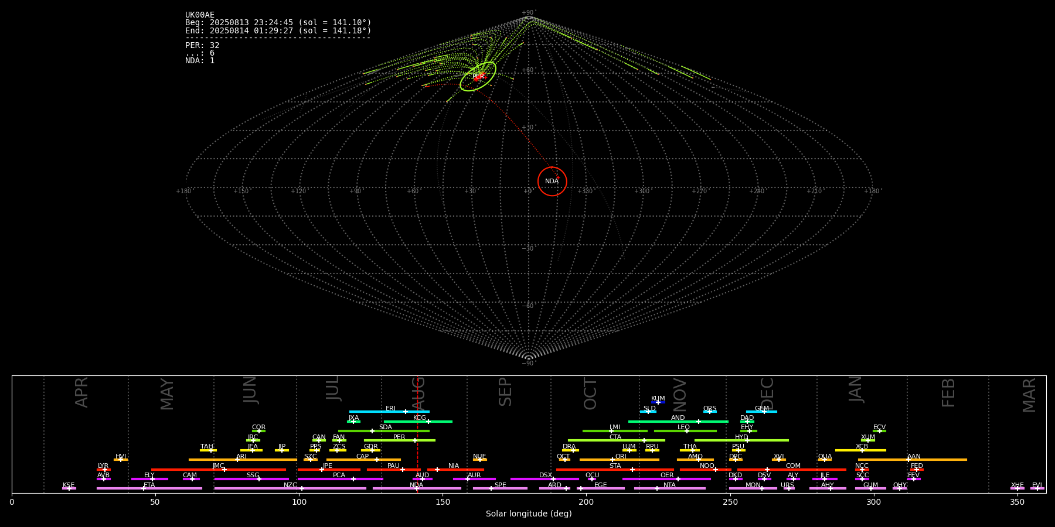Image resolution: width=1055 pixels, height=527 pixels.
Task: Click the +120° longitude label on the map
Action: pyautogui.click(x=298, y=191)
